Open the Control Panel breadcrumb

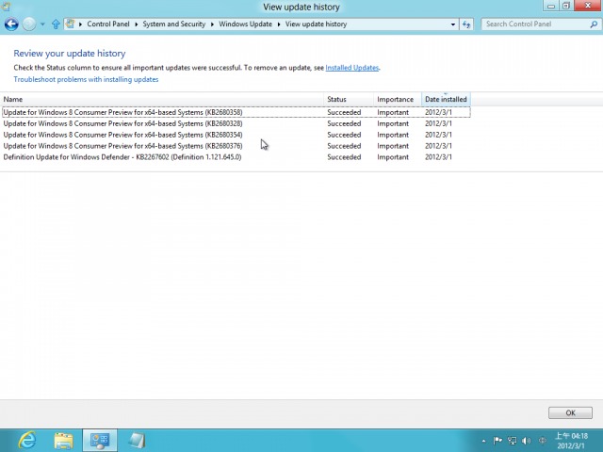pos(108,24)
